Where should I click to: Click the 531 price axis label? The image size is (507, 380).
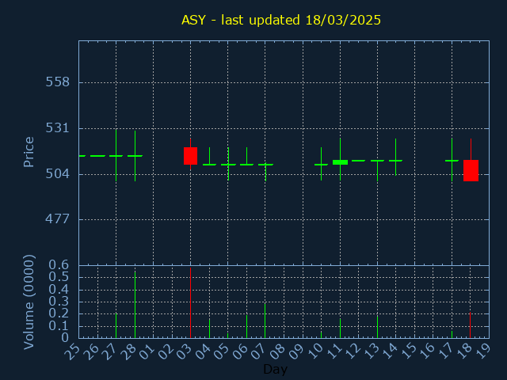[x=58, y=128]
